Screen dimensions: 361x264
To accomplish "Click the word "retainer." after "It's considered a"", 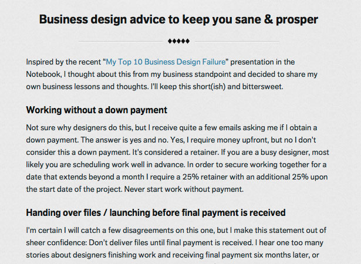I will pyautogui.click(x=204, y=153).
